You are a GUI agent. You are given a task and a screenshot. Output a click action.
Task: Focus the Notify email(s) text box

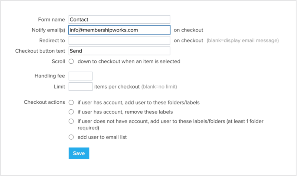[x=119, y=30]
